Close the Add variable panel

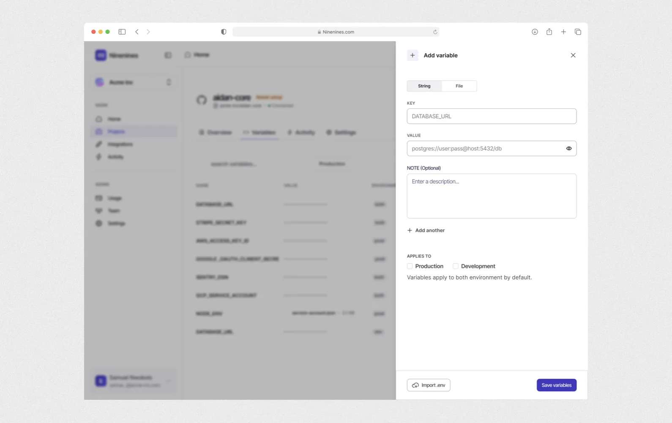click(573, 55)
